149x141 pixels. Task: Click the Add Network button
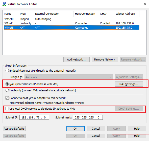[77, 59]
